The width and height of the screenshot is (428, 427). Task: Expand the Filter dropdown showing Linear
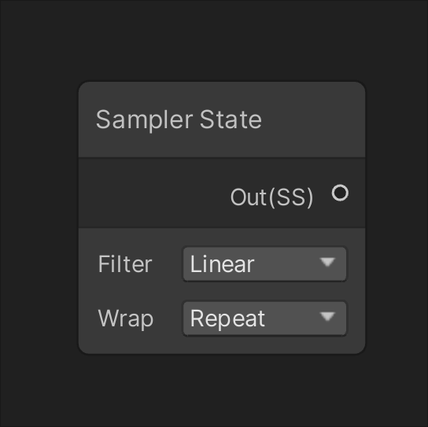coord(265,264)
